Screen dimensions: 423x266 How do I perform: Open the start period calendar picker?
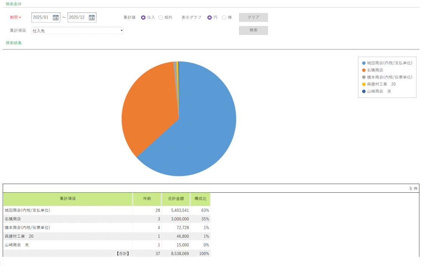(x=56, y=17)
